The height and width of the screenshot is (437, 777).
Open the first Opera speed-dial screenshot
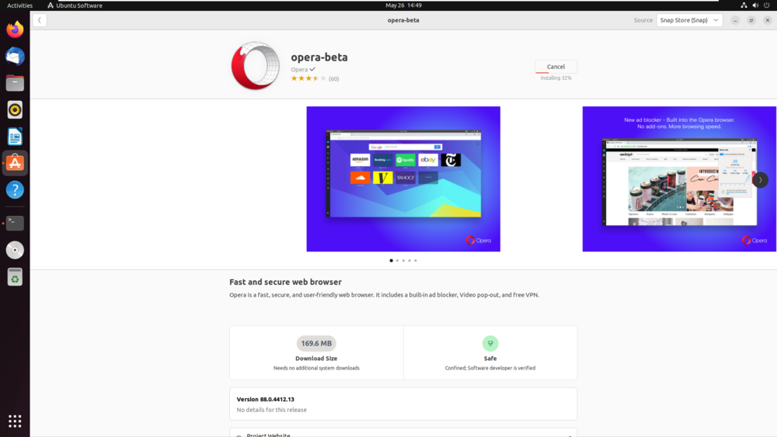pyautogui.click(x=403, y=179)
